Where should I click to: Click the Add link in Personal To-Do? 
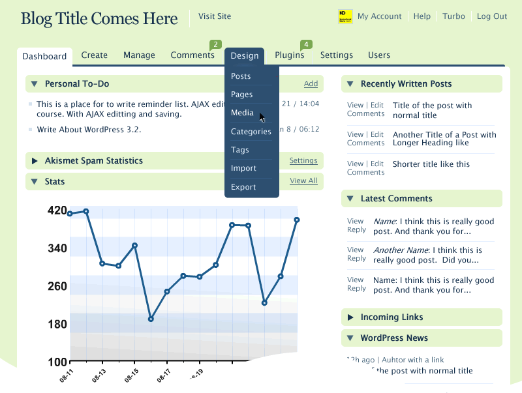pos(311,83)
